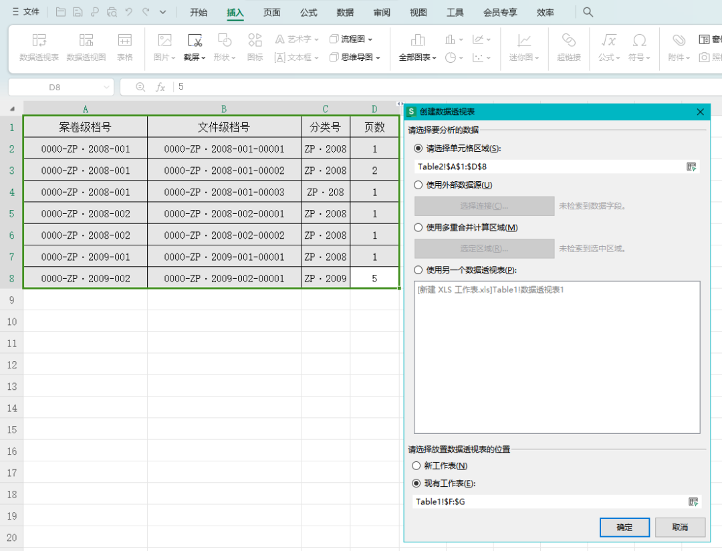722x551 pixels.
Task: Open the 文本框 dropdown
Action: [x=297, y=58]
